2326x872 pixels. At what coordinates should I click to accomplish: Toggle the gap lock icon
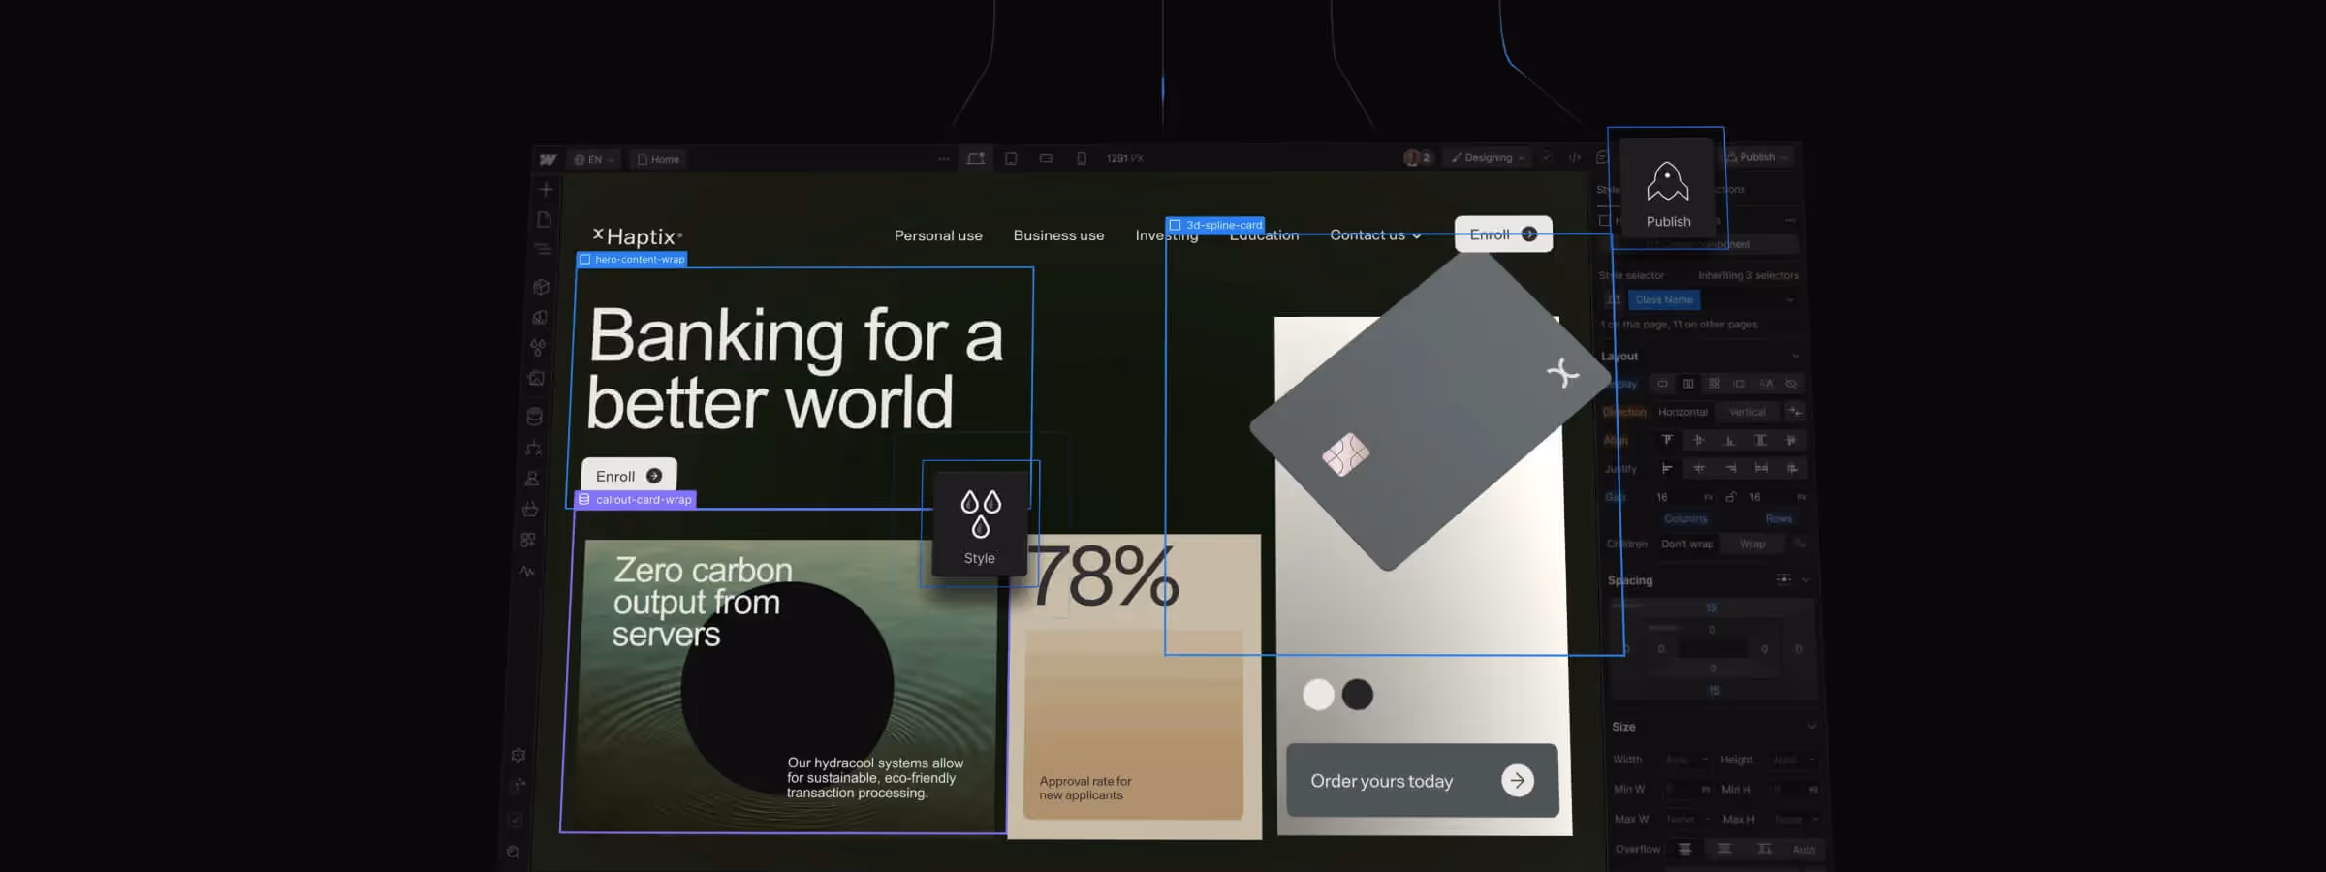(x=1730, y=497)
